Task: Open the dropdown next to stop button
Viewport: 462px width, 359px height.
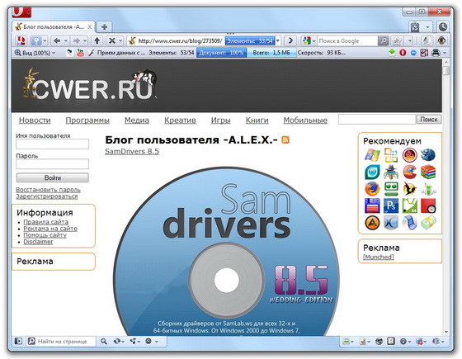Action: (x=120, y=40)
